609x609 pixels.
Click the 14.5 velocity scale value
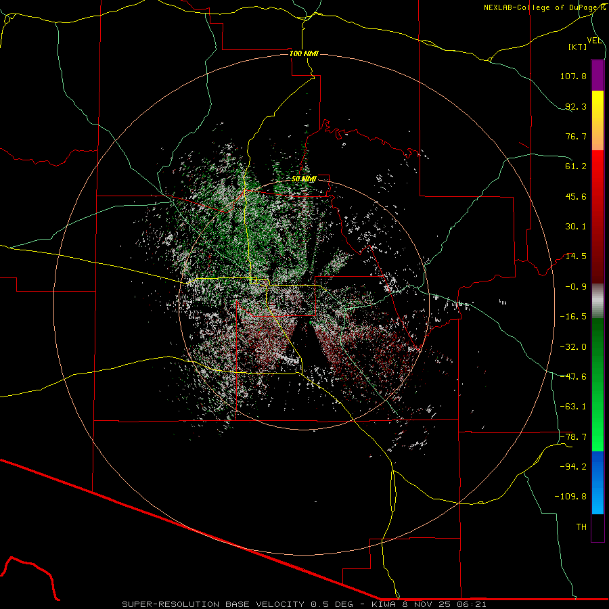coord(576,256)
